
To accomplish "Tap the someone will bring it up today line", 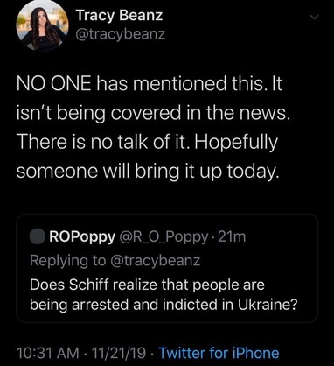I will click(x=148, y=172).
